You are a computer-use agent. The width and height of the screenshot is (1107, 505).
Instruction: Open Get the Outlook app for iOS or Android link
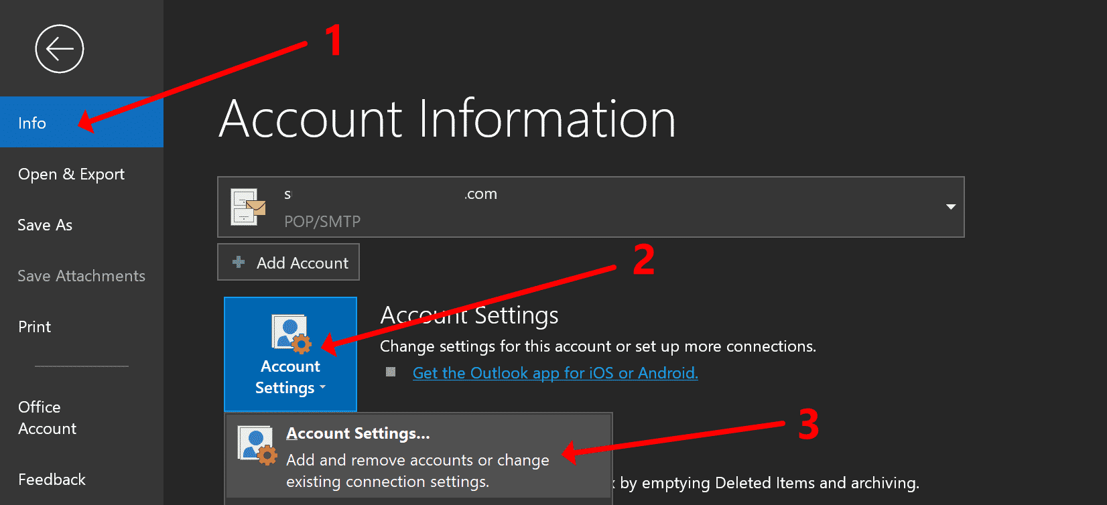[556, 373]
